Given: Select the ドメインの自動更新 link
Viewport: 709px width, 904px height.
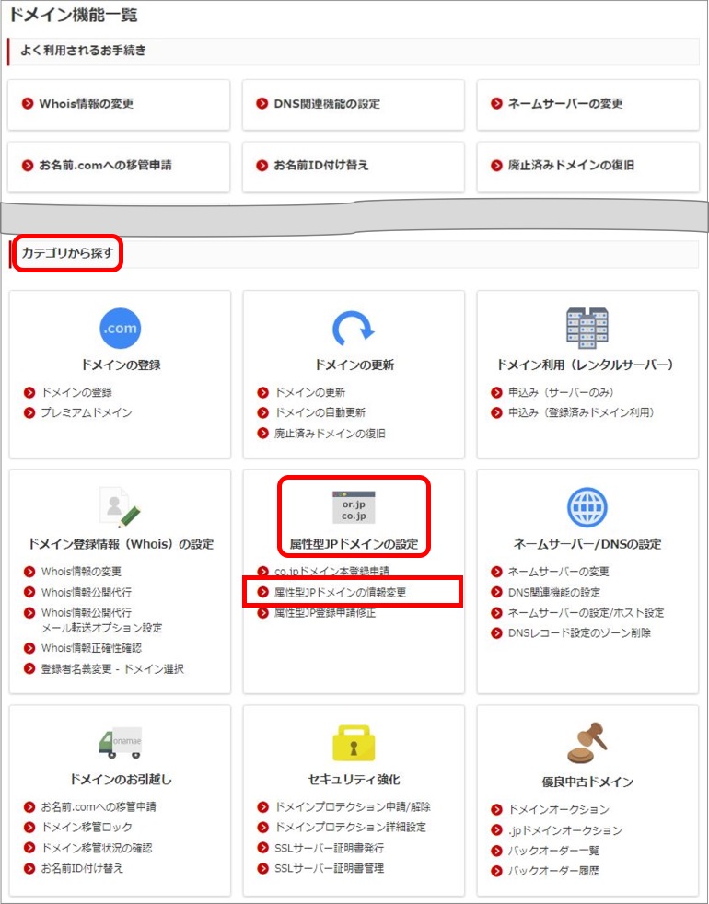Looking at the screenshot, I should [x=320, y=412].
